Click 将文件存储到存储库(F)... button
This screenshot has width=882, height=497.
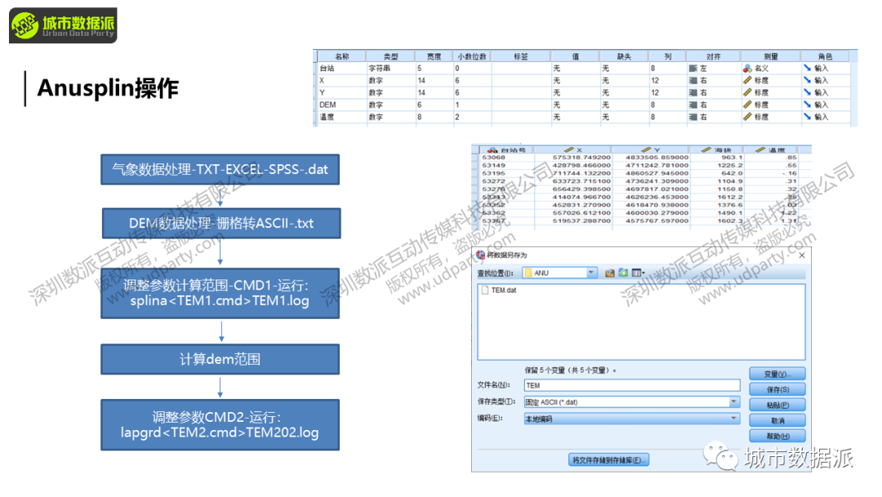coord(608,460)
